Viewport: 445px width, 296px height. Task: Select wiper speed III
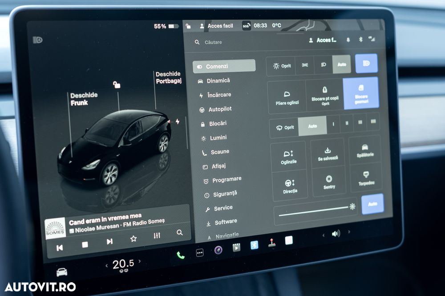click(x=360, y=122)
